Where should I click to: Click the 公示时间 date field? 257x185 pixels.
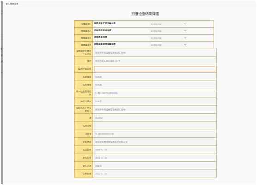(155, 174)
